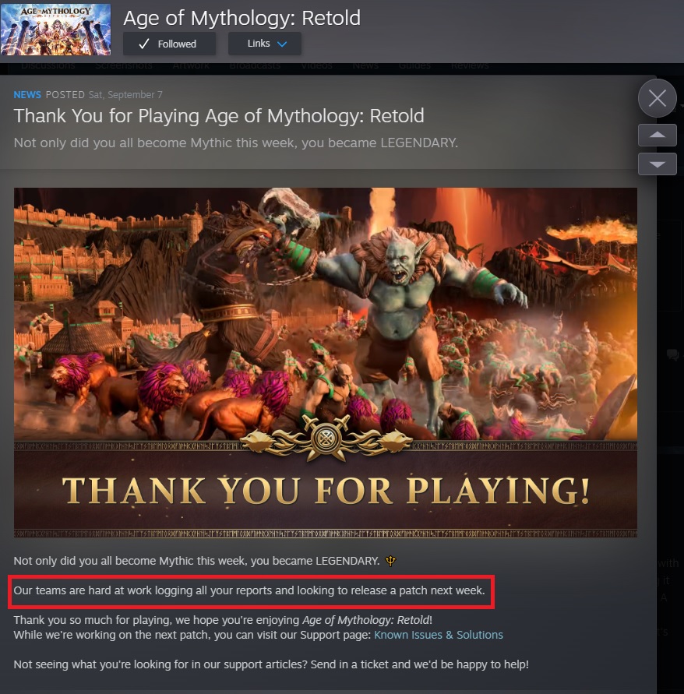Switch to the dimmed Screenshots tab
The width and height of the screenshot is (684, 694).
click(x=124, y=65)
